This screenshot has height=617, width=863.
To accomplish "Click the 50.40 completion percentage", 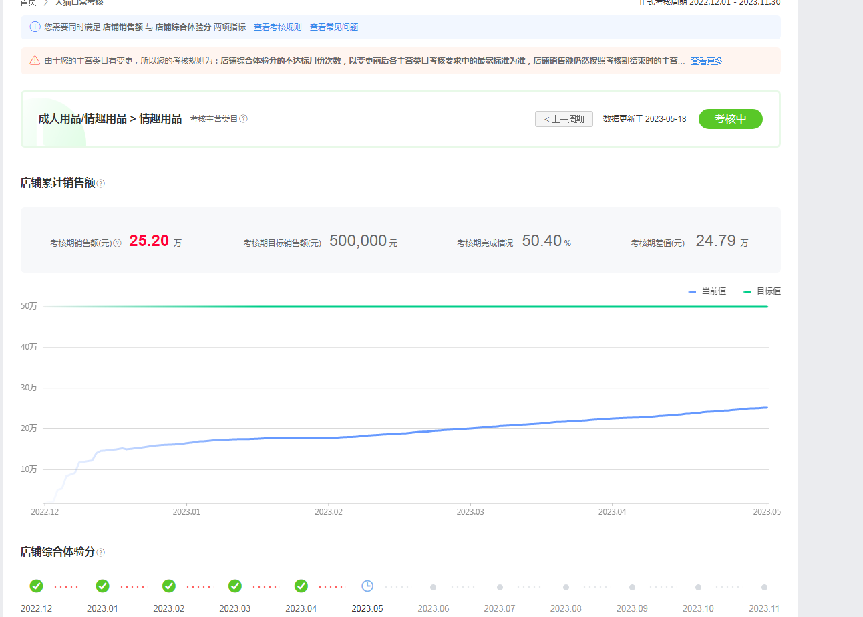I will point(542,241).
